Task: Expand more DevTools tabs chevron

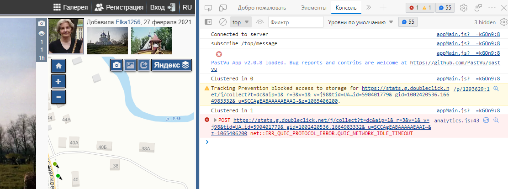Action: [x=369, y=7]
